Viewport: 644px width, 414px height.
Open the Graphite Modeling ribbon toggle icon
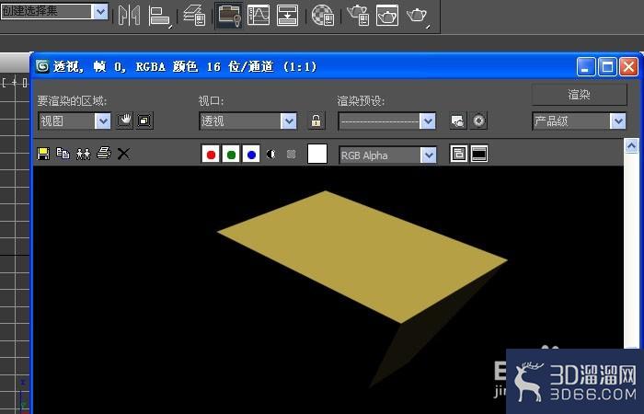[x=229, y=16]
